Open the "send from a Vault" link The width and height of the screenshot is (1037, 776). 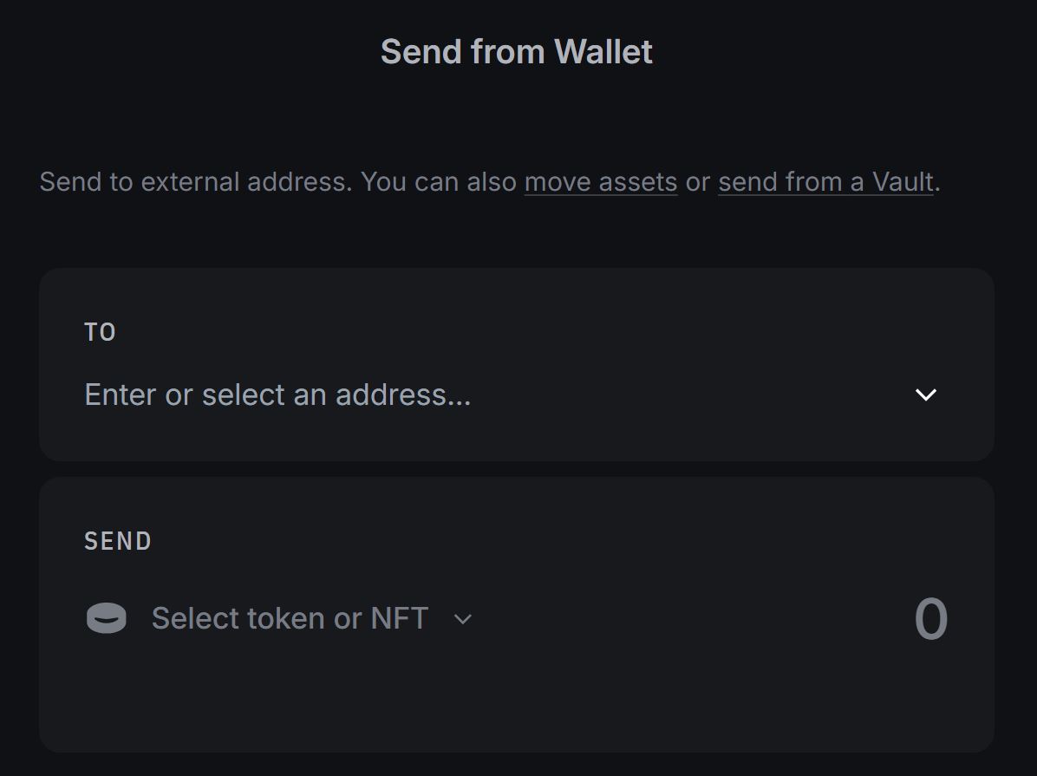click(825, 182)
